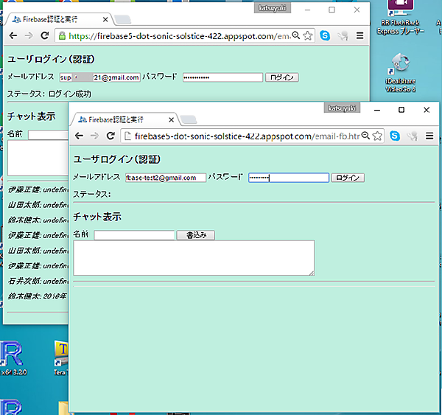Open iDealshare VideoGo 6 desktop icon
The image size is (442, 415).
(400, 66)
